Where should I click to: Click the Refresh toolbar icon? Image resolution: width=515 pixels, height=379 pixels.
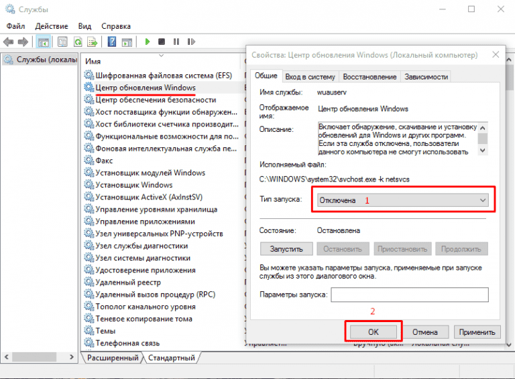(x=78, y=42)
